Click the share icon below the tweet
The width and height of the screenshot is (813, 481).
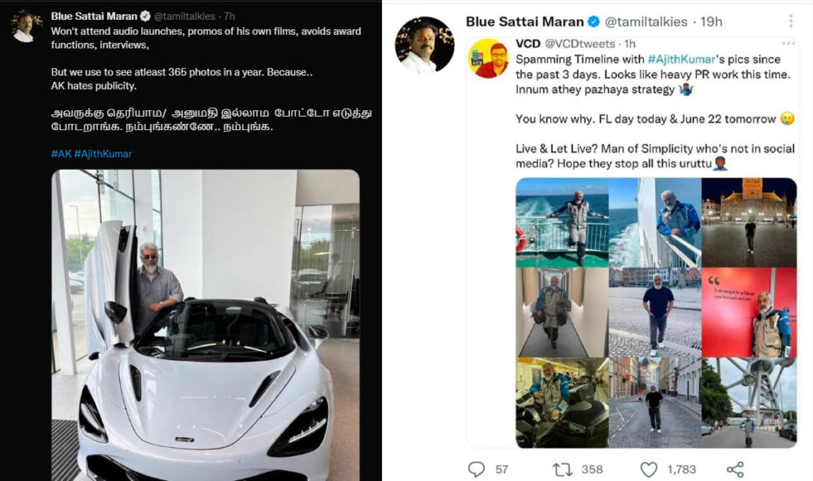tap(735, 469)
